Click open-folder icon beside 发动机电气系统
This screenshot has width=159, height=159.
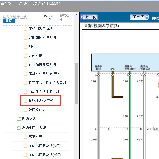coord(19,128)
